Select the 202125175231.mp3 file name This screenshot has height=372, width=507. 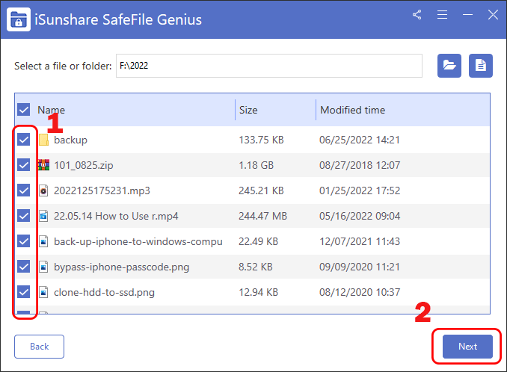[102, 190]
